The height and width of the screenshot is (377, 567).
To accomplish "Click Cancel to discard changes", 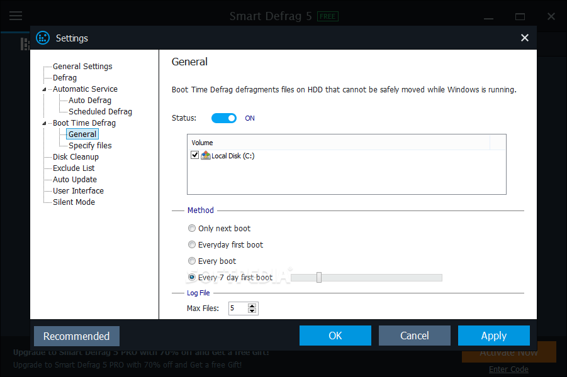I will coord(415,336).
